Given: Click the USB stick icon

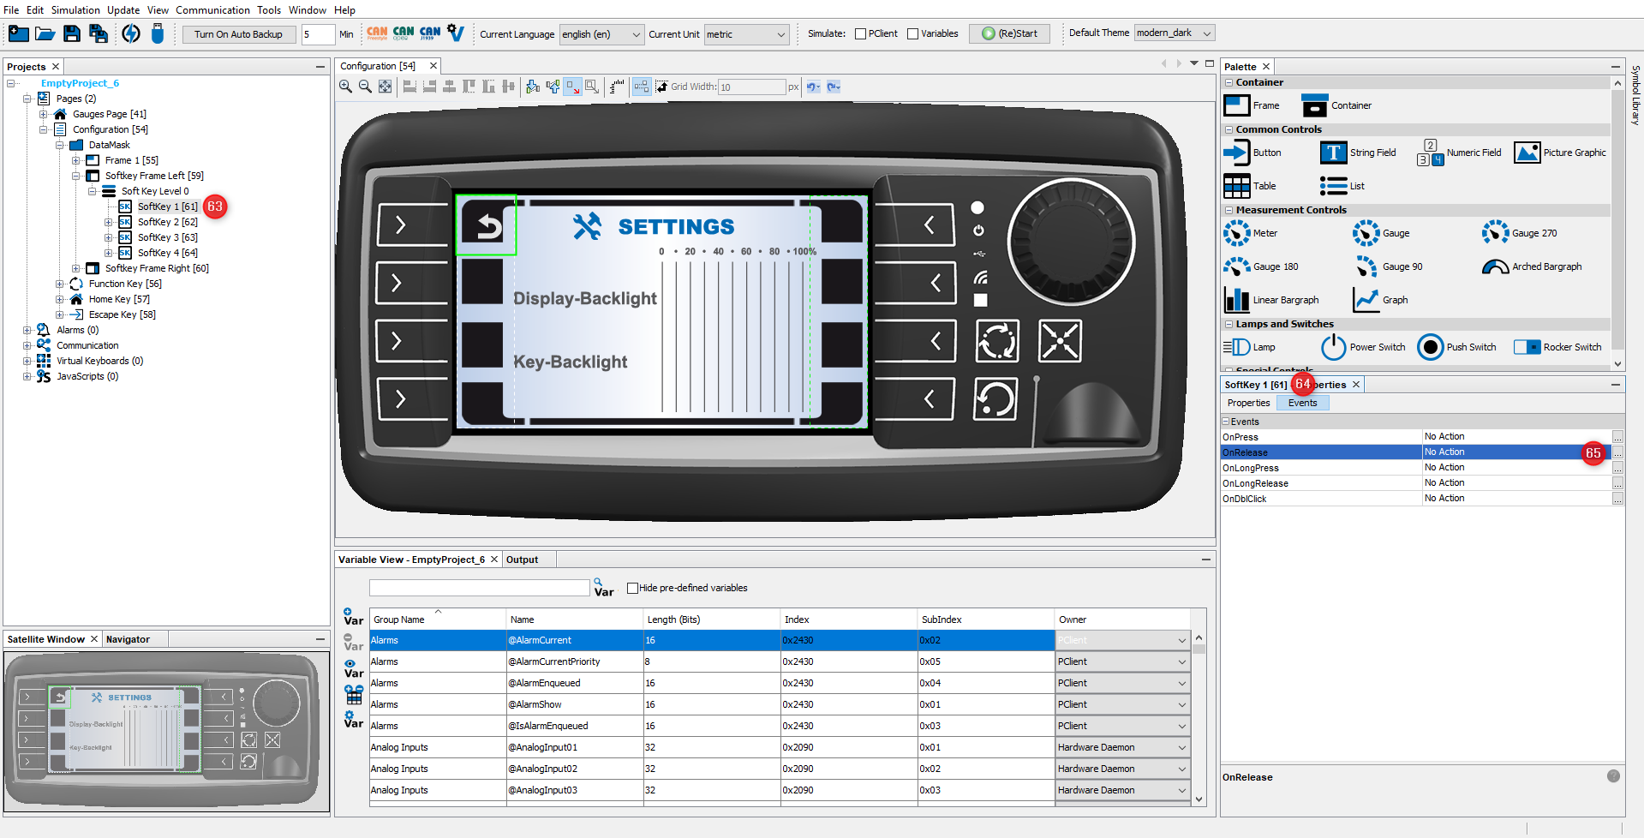Looking at the screenshot, I should (x=157, y=33).
